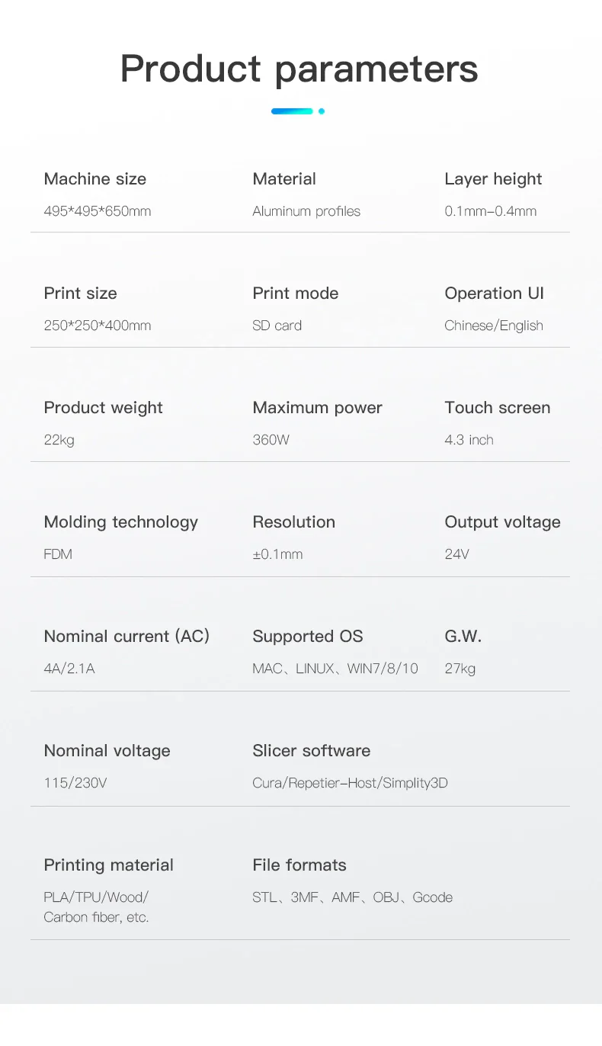This screenshot has width=602, height=1046.
Task: Select the "Chinese/English" operation UI value
Action: (x=494, y=326)
